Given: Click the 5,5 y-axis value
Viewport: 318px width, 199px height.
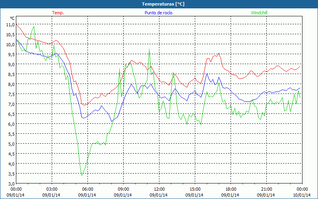Looking at the screenshot, I should pyautogui.click(x=11, y=134).
